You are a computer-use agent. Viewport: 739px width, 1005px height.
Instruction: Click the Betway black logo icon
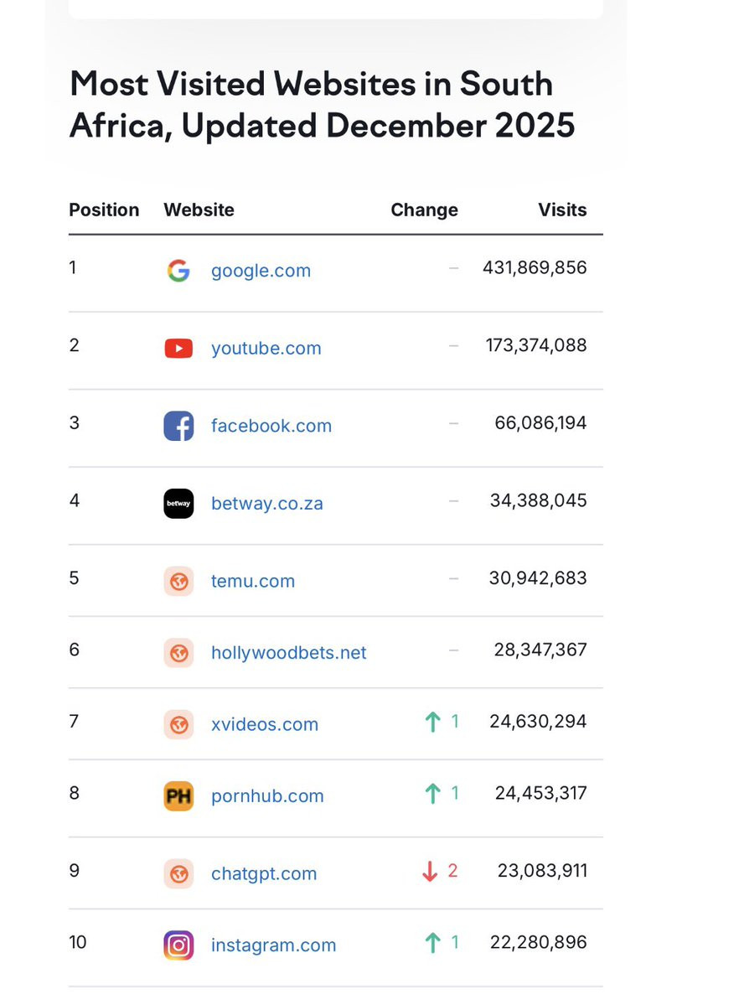click(178, 504)
